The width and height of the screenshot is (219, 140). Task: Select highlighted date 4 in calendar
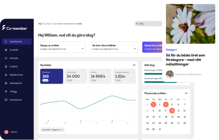166,105
